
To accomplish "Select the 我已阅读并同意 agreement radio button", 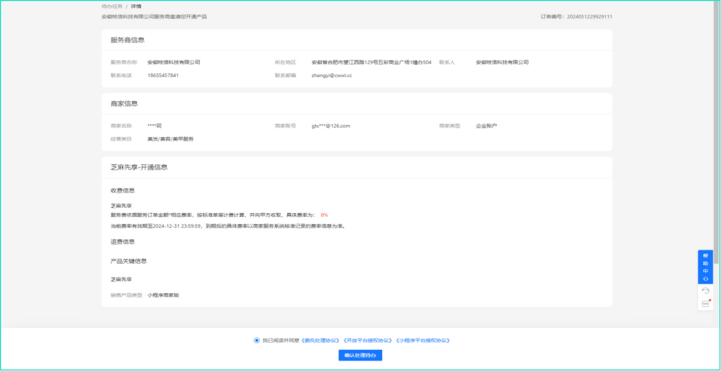I will [x=257, y=340].
